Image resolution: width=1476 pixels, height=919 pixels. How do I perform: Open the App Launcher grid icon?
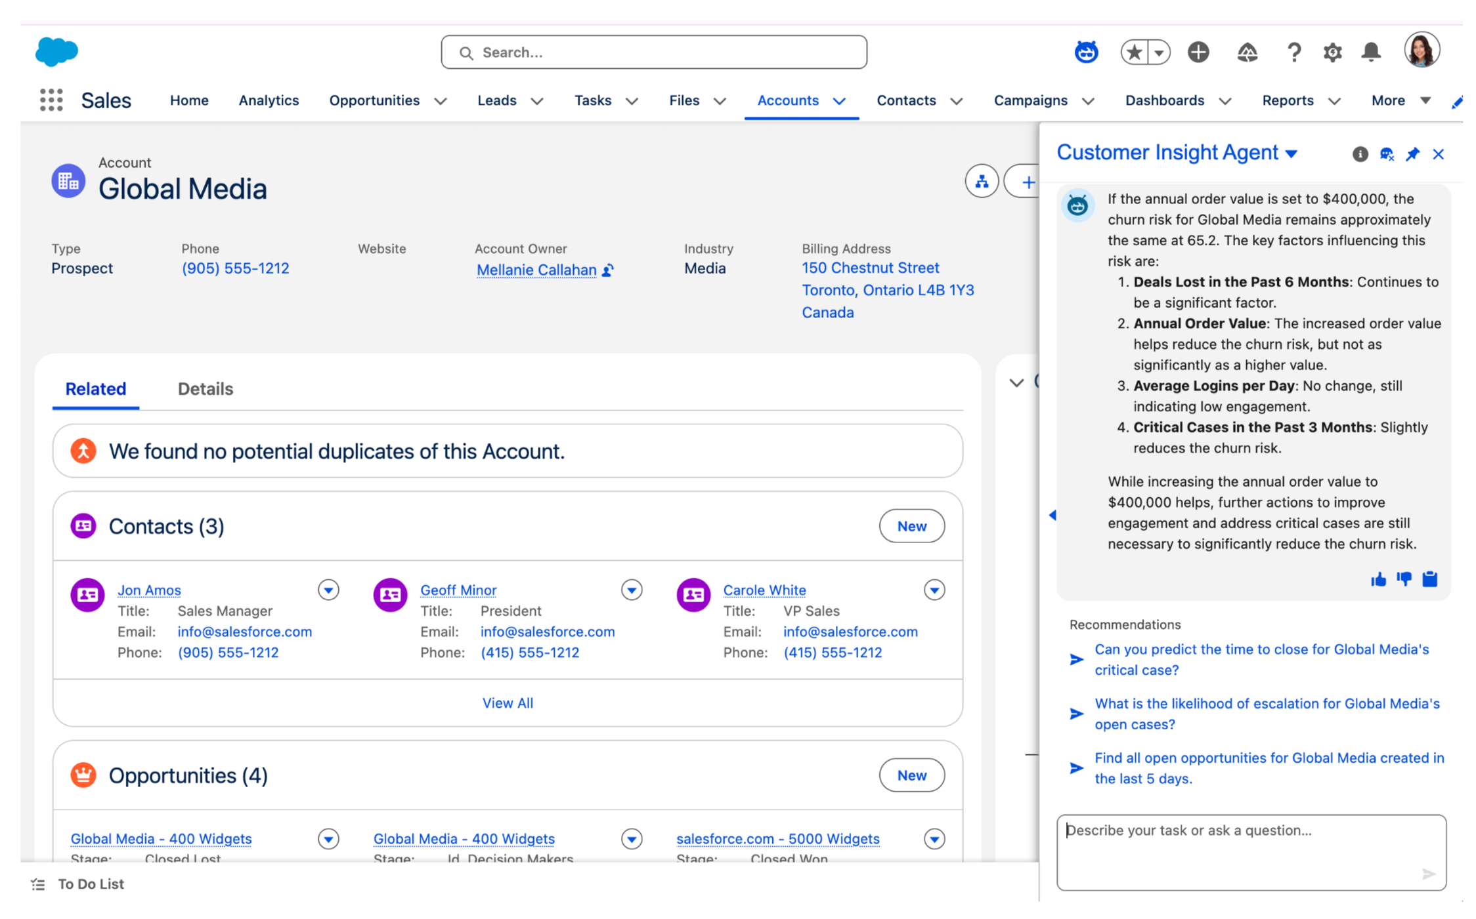(51, 100)
